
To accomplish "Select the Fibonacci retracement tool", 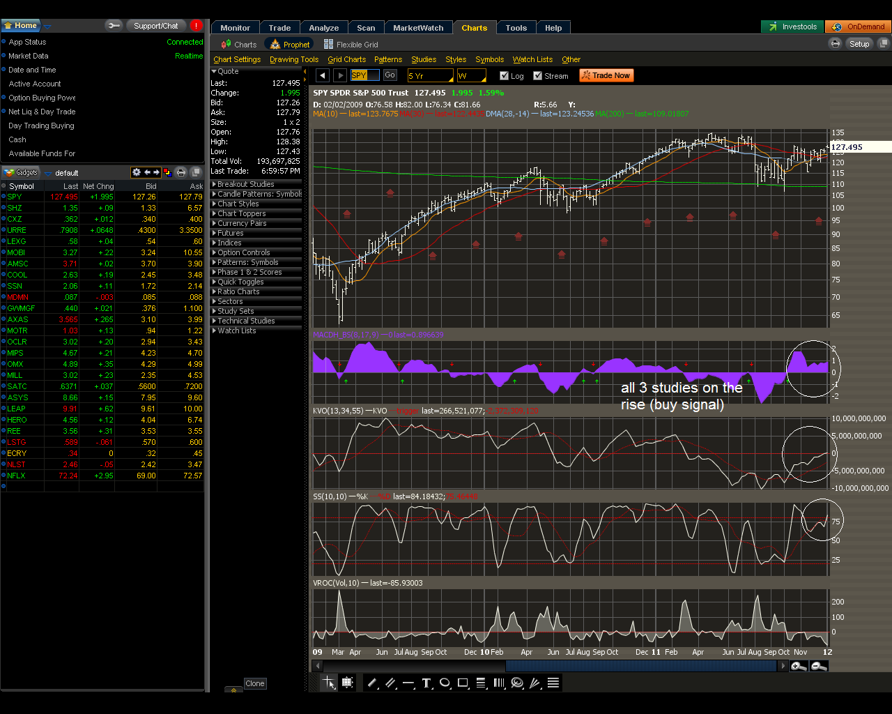I will [481, 683].
